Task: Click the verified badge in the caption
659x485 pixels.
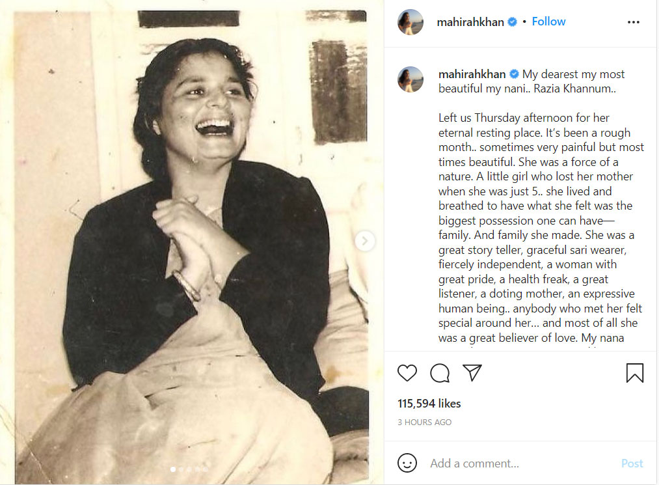Action: pos(514,74)
